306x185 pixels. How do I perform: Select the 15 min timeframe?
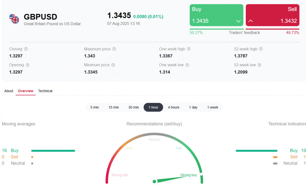(x=114, y=107)
